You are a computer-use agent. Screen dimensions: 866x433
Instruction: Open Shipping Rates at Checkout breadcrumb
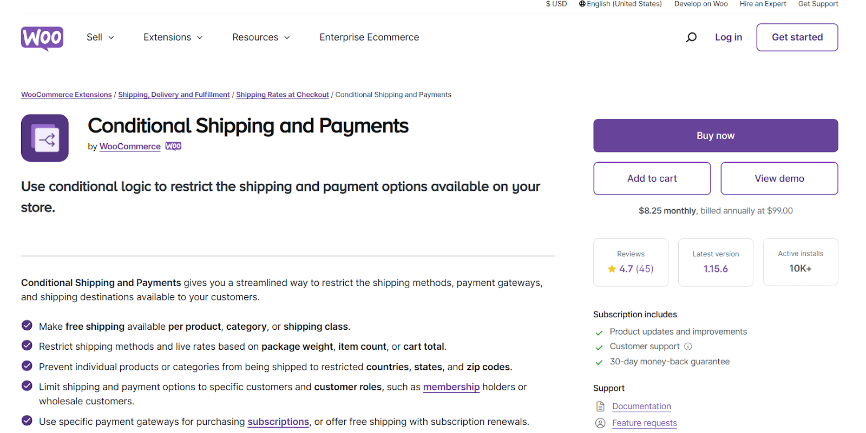pos(283,95)
